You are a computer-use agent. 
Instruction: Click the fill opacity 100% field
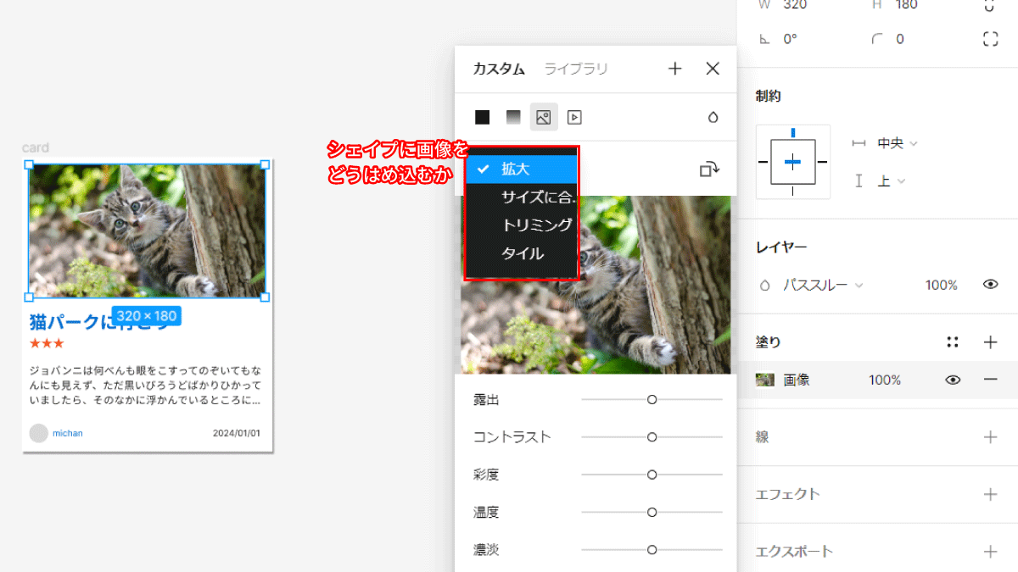(885, 380)
